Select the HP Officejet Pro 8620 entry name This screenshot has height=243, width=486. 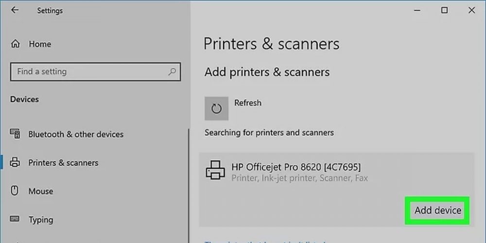(296, 167)
